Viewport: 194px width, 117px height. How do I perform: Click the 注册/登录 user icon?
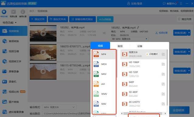128,3
